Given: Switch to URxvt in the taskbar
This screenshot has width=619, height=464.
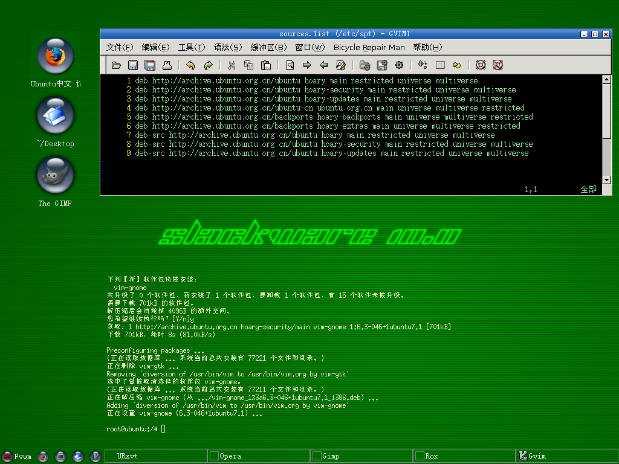Looking at the screenshot, I should [x=155, y=456].
